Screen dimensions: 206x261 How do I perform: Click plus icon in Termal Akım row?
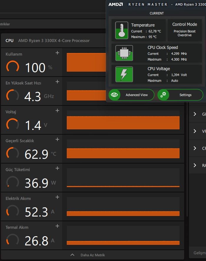57,226
